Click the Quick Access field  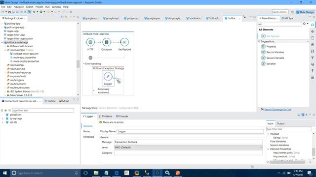[280, 12]
